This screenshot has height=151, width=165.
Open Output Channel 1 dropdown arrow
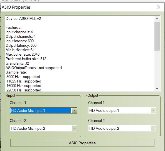pyautogui.click(x=153, y=110)
